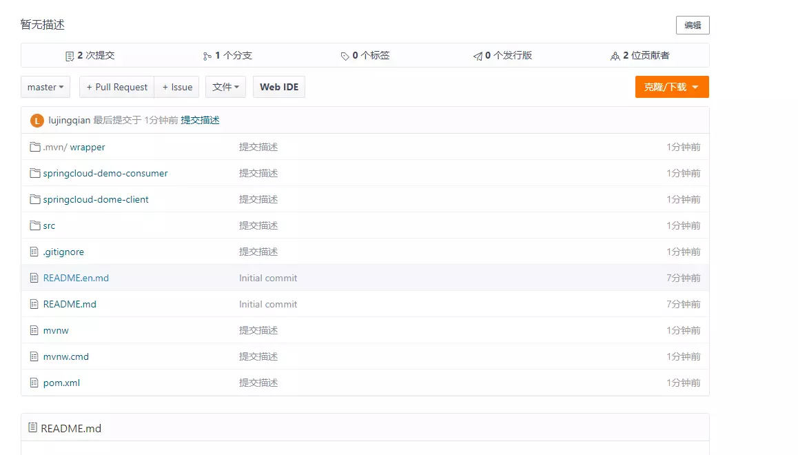Click the contributors icon beside 2 位贡献者

(615, 56)
